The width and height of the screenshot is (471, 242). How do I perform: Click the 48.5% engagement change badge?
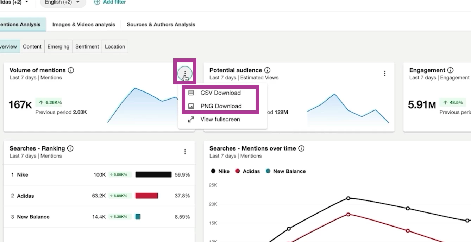coord(453,103)
